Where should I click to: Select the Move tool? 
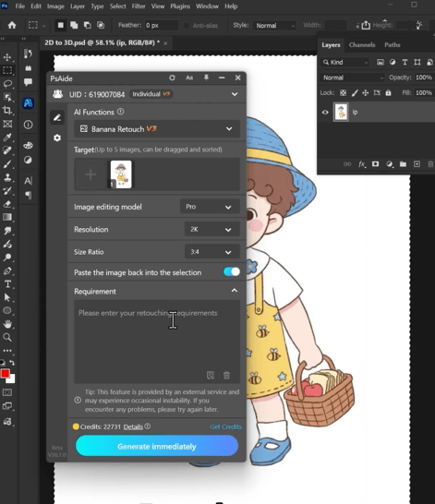pyautogui.click(x=7, y=57)
